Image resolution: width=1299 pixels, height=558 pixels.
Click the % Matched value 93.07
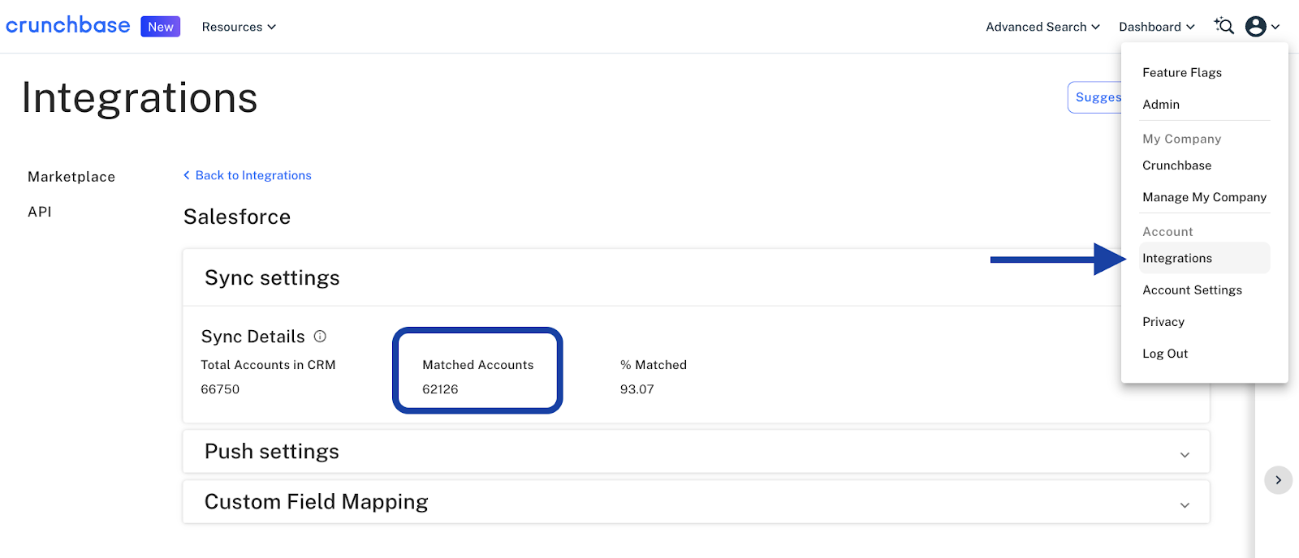point(637,389)
